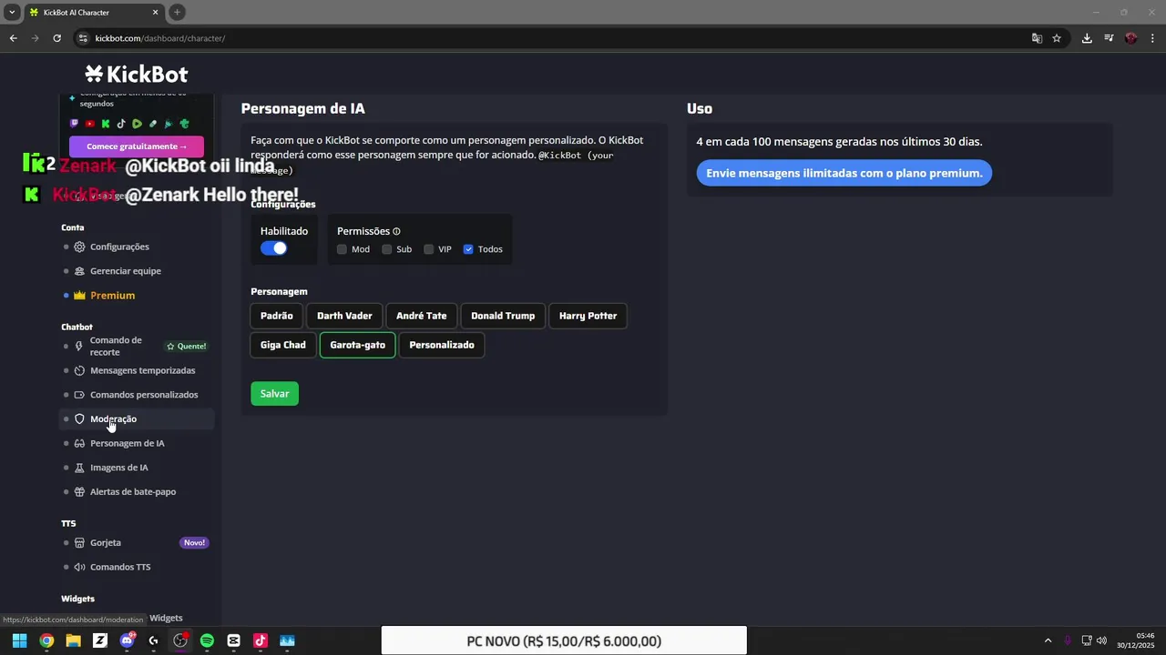Open Spotify from taskbar

pyautogui.click(x=207, y=640)
